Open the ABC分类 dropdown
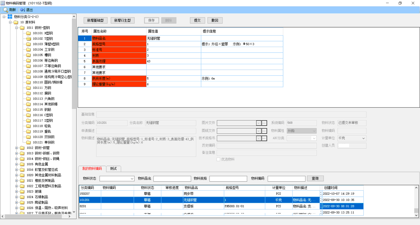420x225 pixels. [314, 138]
